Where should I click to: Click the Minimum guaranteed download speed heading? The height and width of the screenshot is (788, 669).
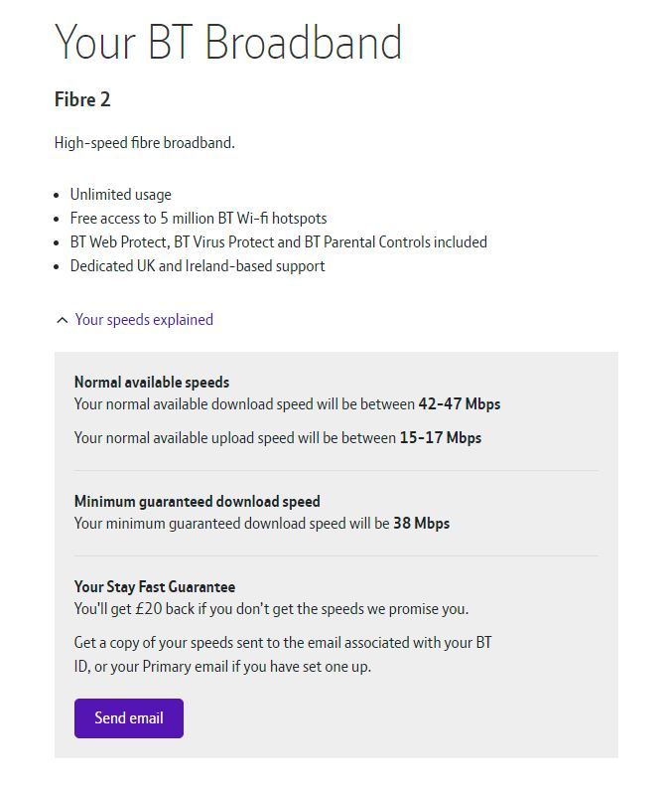pyautogui.click(x=197, y=502)
